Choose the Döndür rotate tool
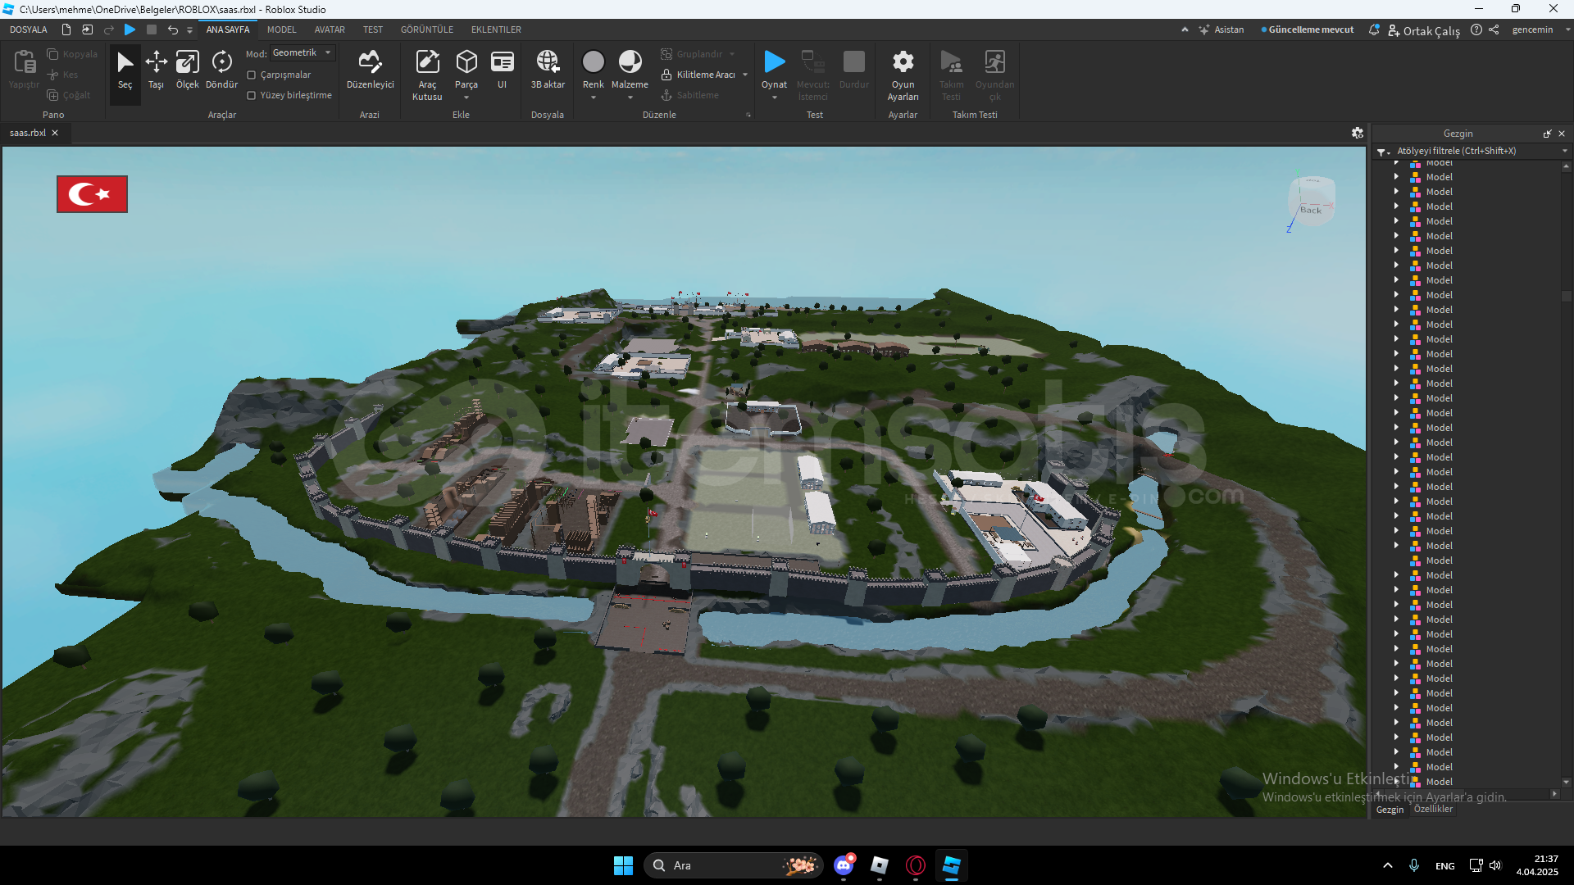The width and height of the screenshot is (1574, 885). (x=221, y=69)
